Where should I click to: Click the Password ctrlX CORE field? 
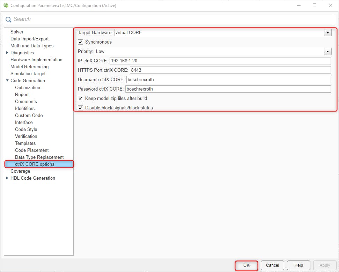228,89
